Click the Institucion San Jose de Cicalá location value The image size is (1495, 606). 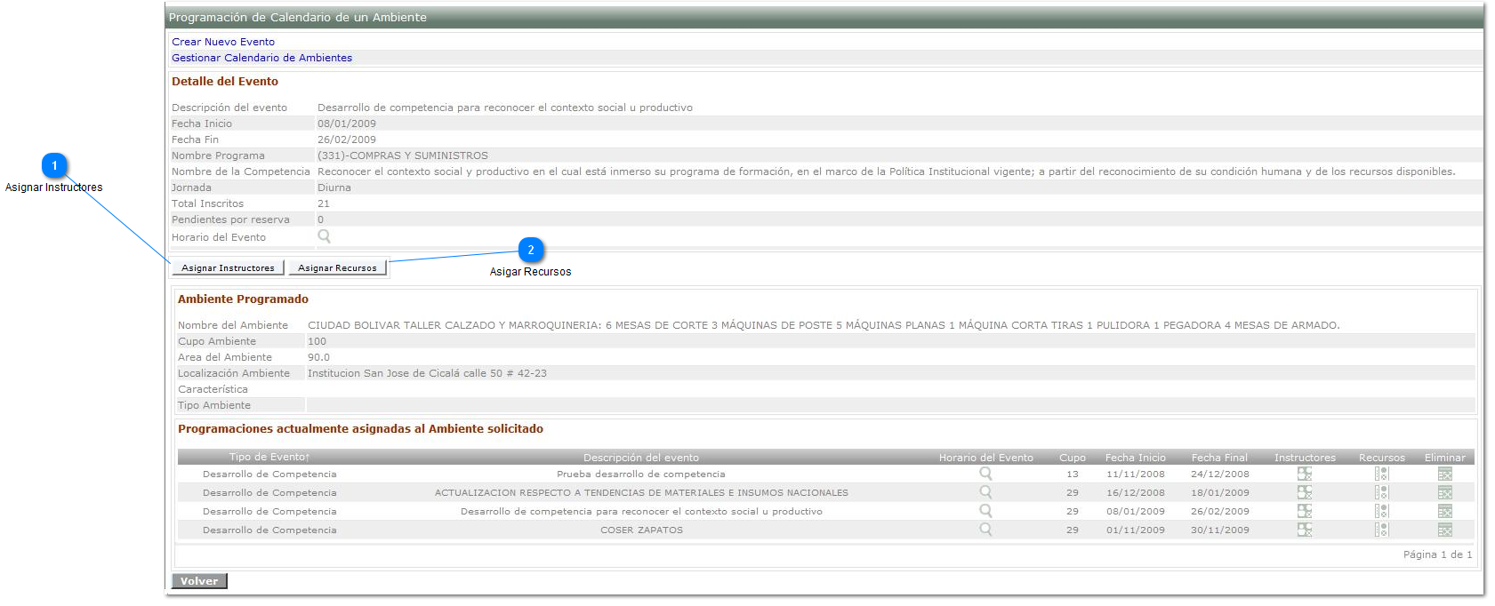coord(427,373)
